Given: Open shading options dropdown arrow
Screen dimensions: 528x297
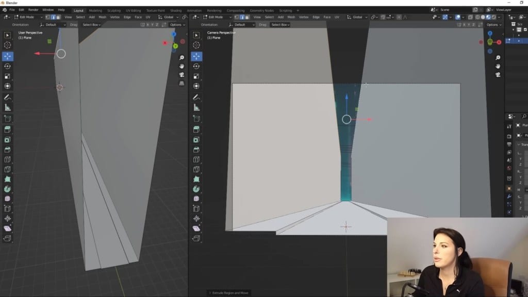Looking at the screenshot, I should pyautogui.click(x=499, y=17).
